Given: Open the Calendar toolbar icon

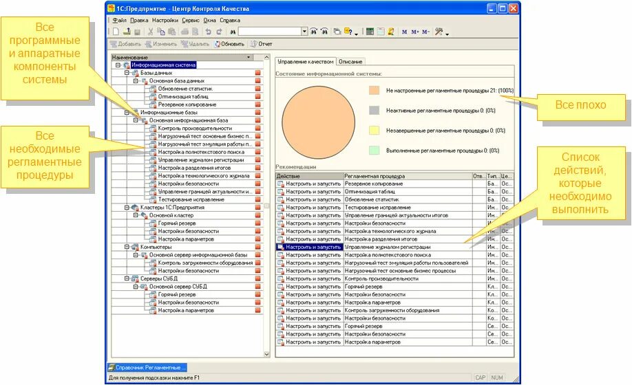Looking at the screenshot, I should pos(380,32).
